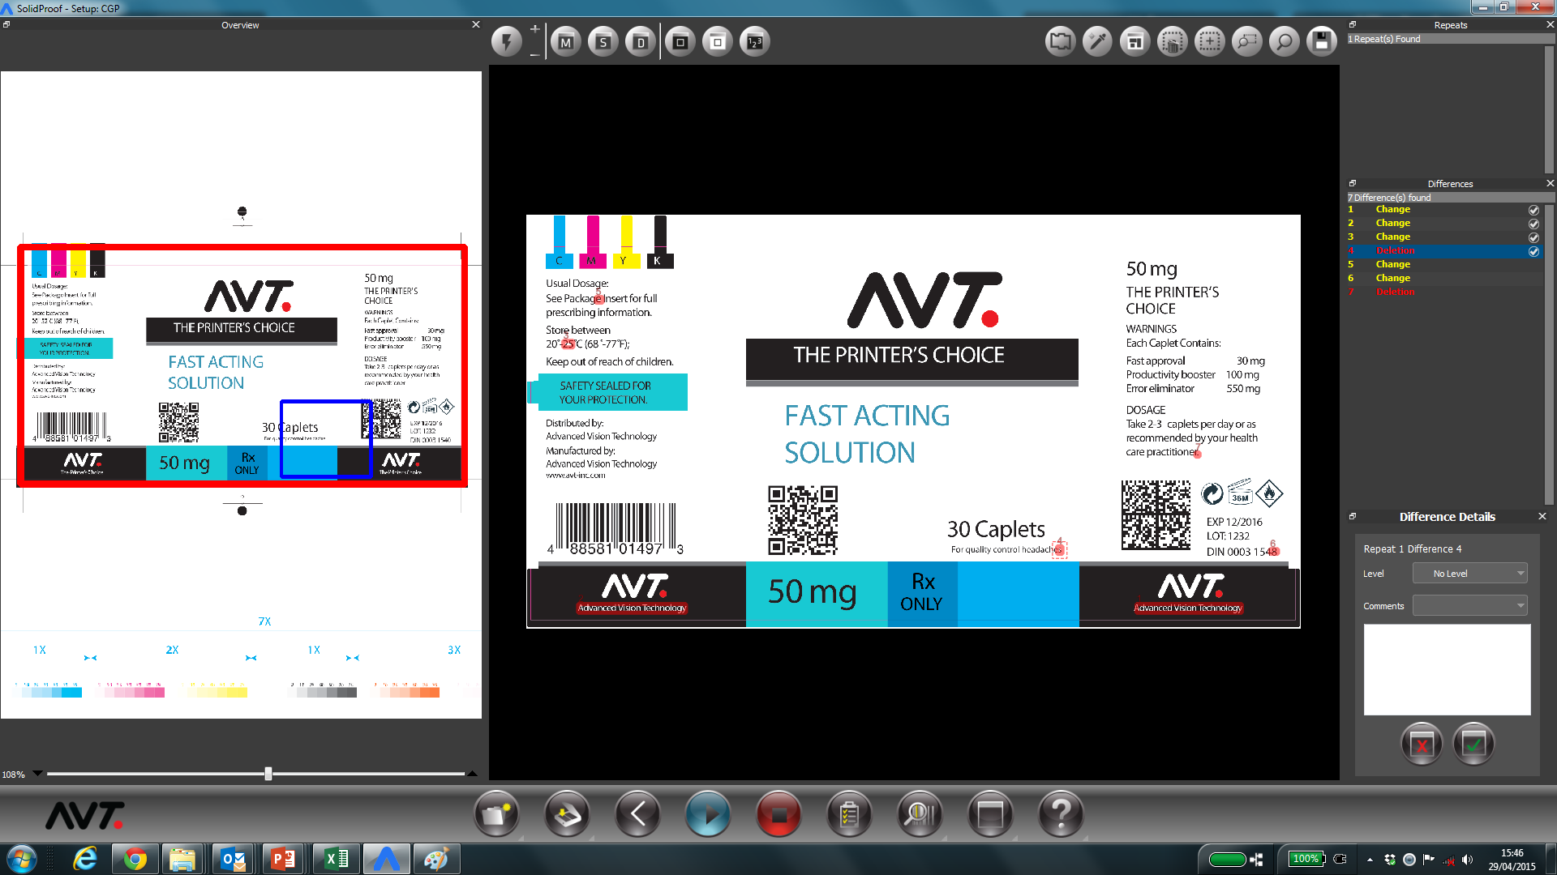Switch to Master view using the M icon

[566, 41]
